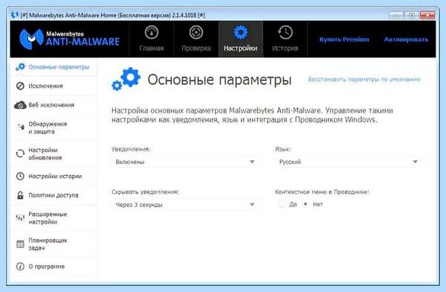Open Планировщик задач section
The image size is (446, 292).
(x=54, y=244)
